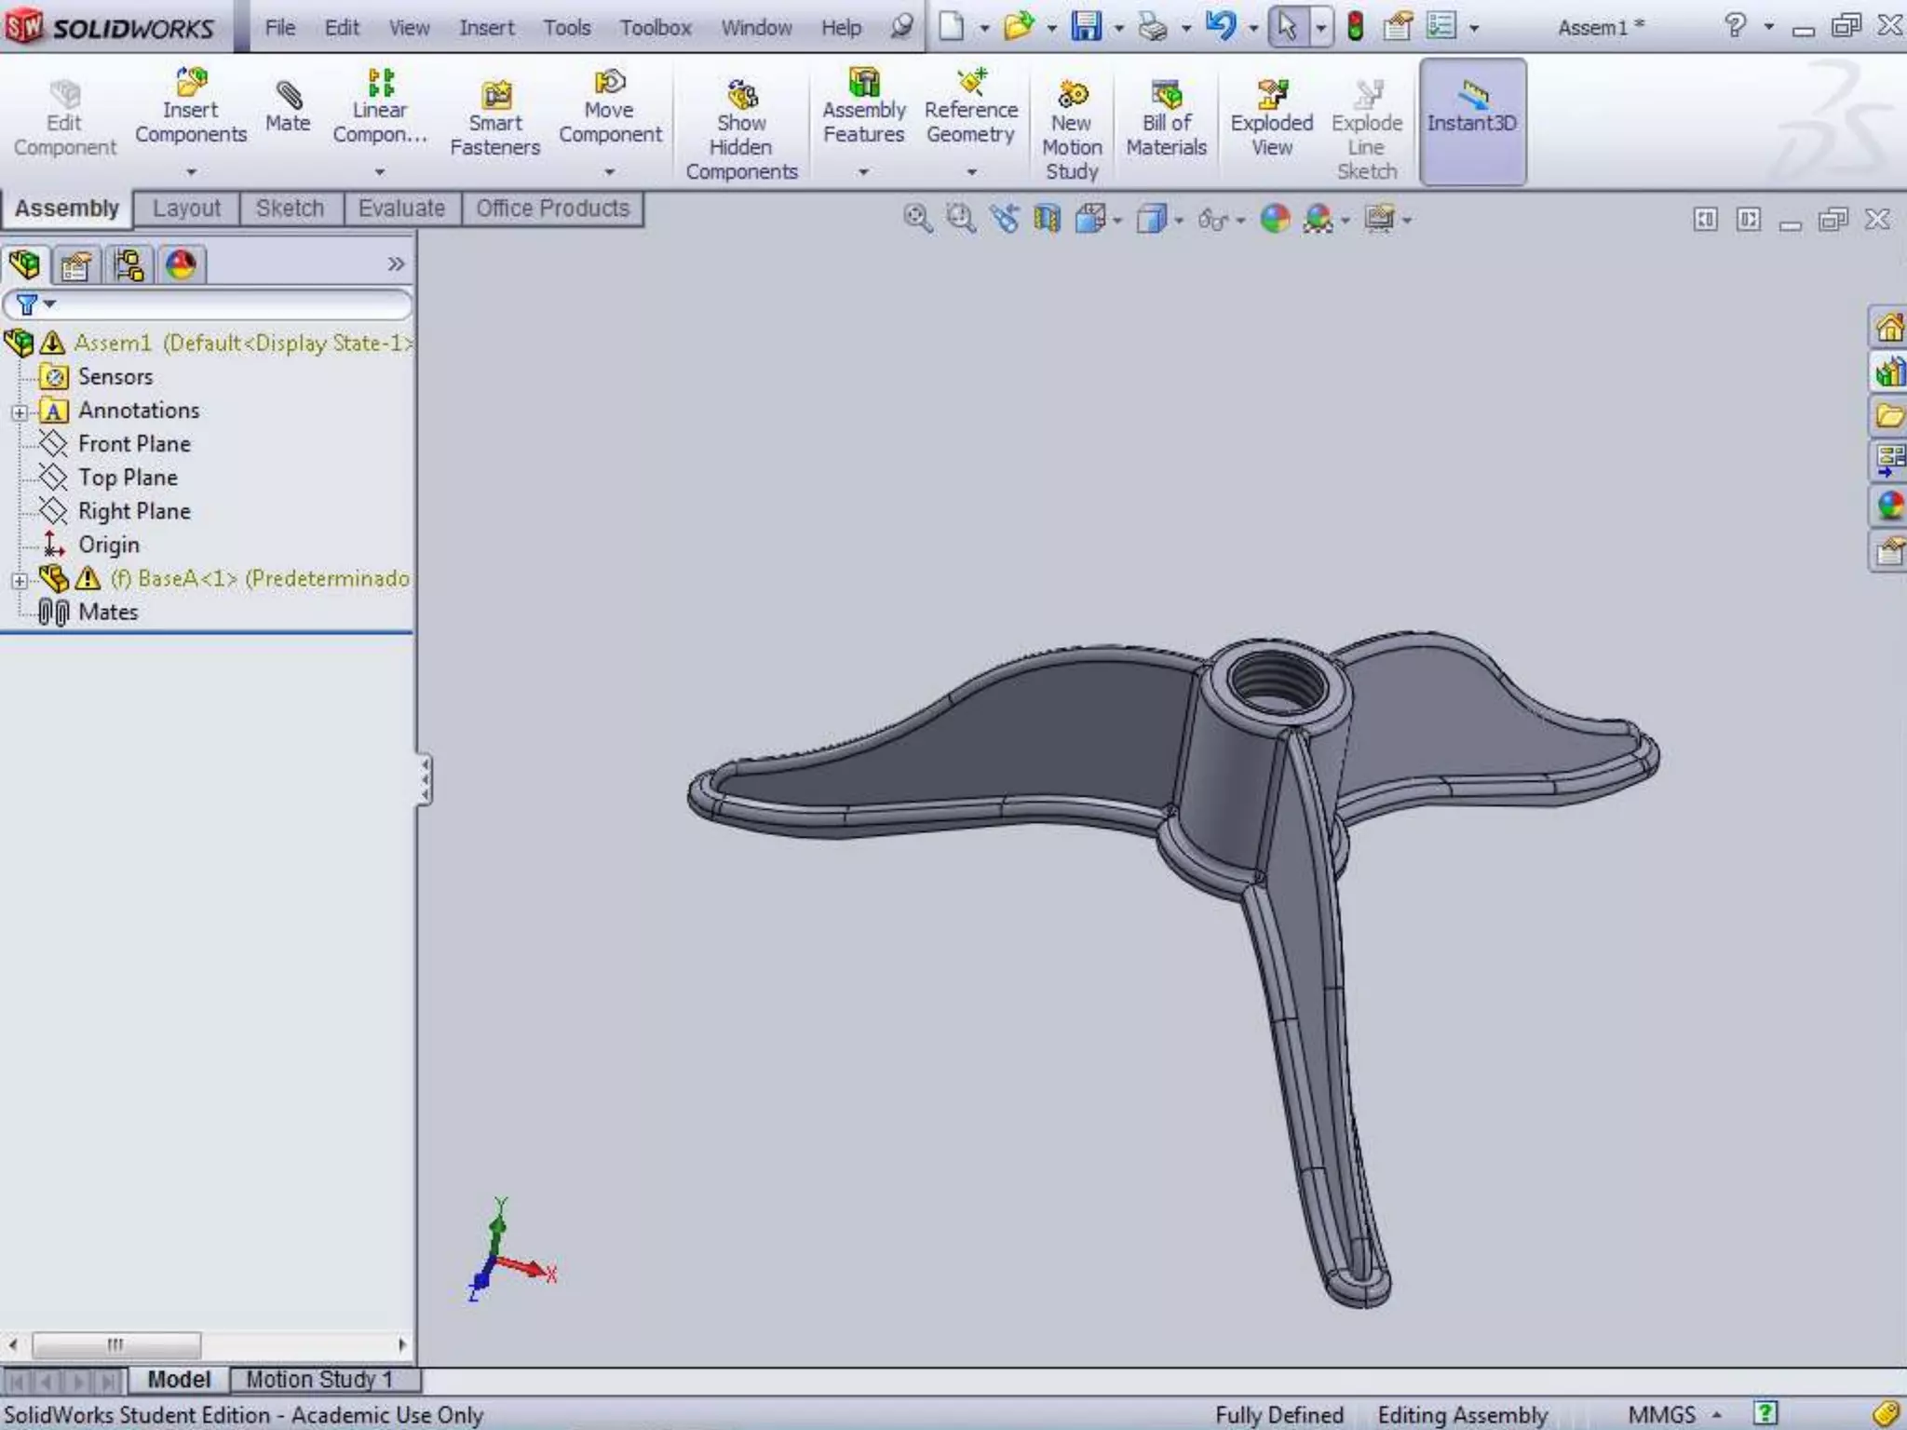The width and height of the screenshot is (1907, 1430).
Task: Click the Zoom to Fit icon
Action: [916, 219]
